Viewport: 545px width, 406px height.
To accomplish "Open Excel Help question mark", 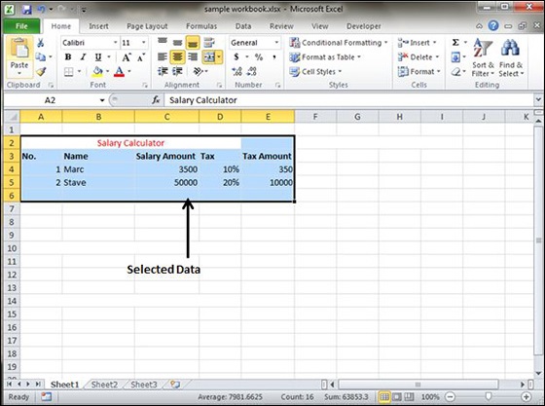I will point(493,25).
